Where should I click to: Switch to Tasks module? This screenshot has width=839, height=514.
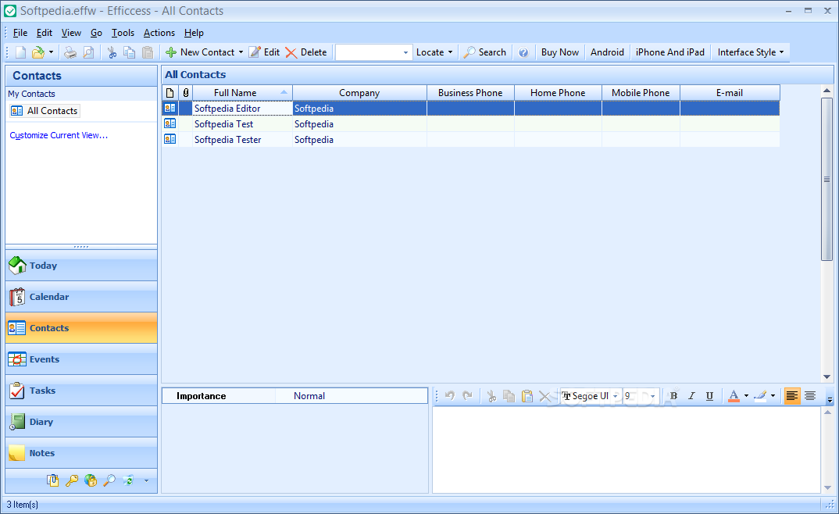(x=81, y=391)
